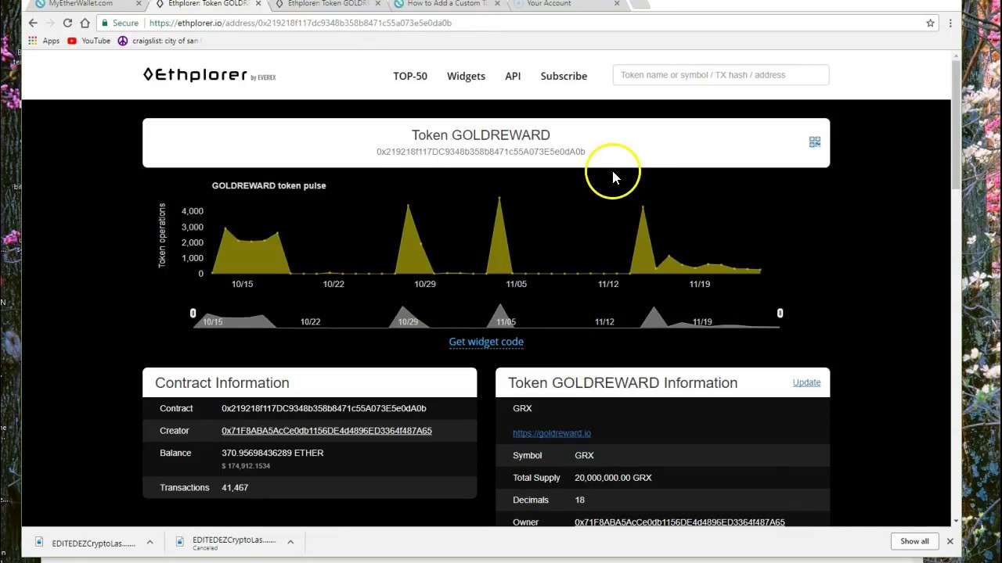Open the Subscribe menu item

(564, 76)
